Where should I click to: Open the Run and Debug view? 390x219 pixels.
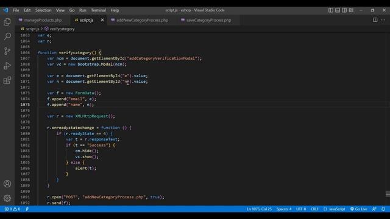pyautogui.click(x=7, y=66)
